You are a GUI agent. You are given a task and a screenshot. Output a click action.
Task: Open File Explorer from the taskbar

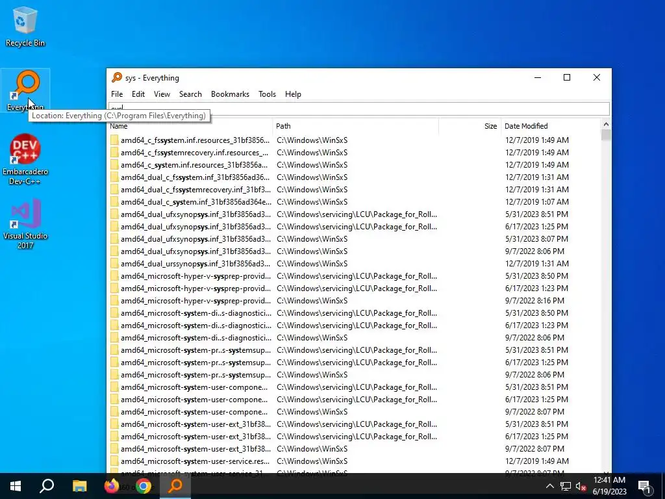click(x=79, y=486)
